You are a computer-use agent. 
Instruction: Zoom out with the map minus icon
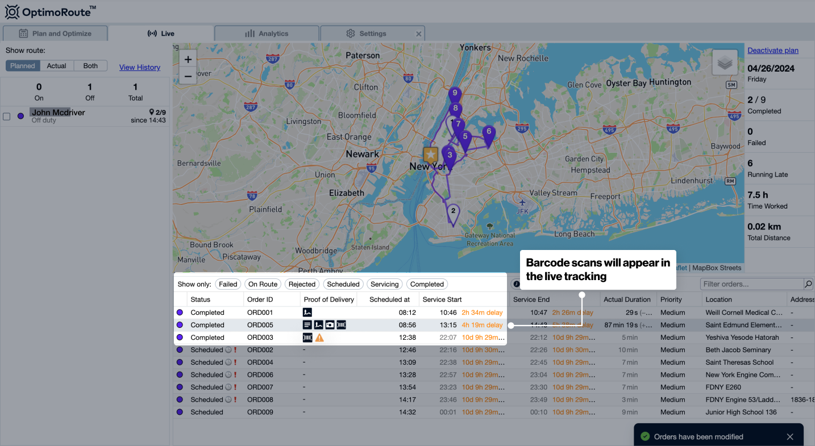[188, 75]
